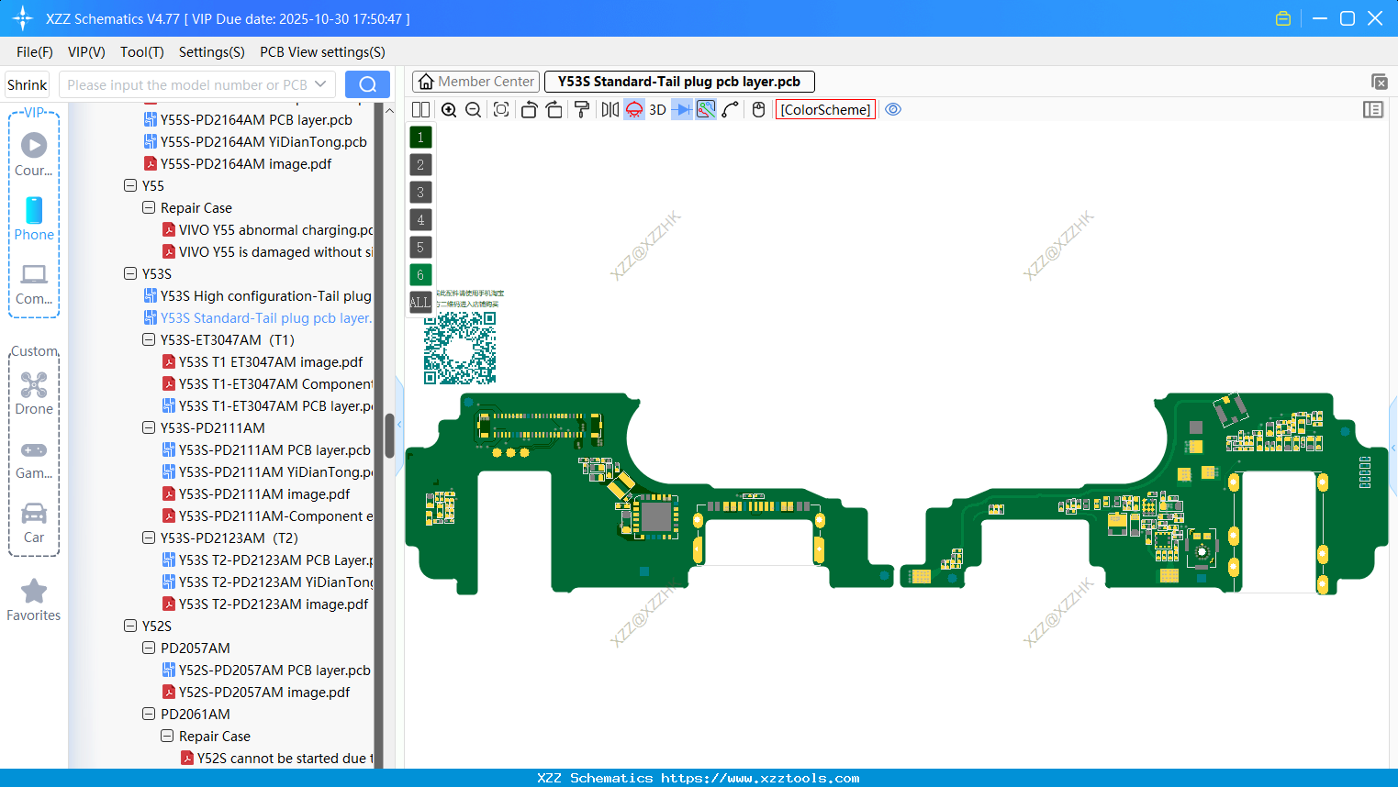Select layer 6 from the layer list

pos(419,274)
